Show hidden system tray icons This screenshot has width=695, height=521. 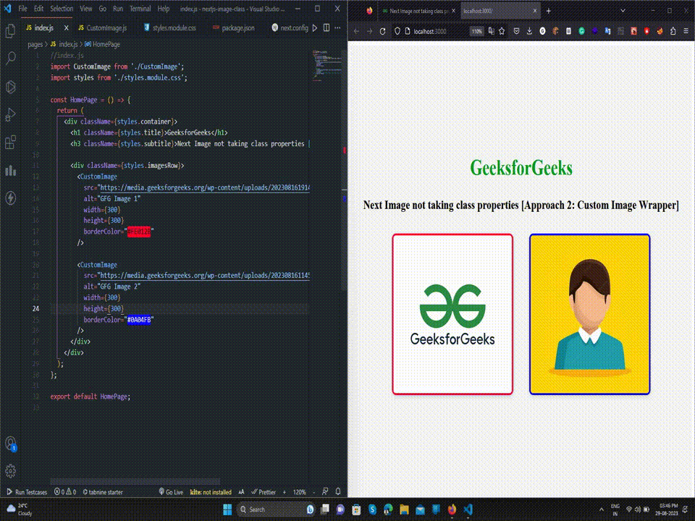(601, 509)
